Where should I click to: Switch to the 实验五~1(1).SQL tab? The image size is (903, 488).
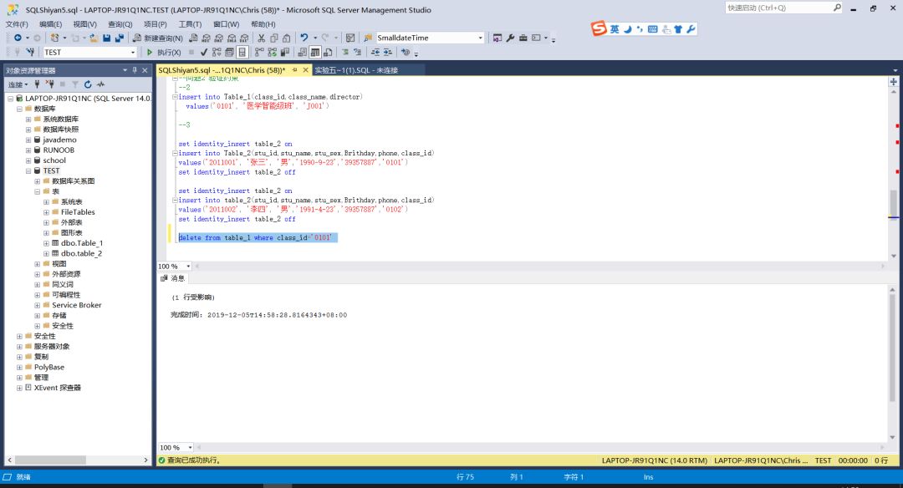click(x=356, y=70)
